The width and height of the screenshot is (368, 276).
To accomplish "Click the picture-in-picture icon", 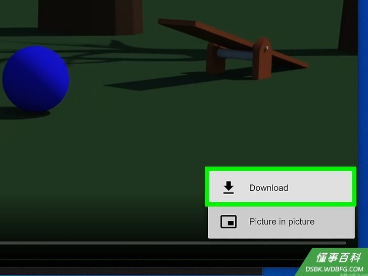I will (228, 222).
